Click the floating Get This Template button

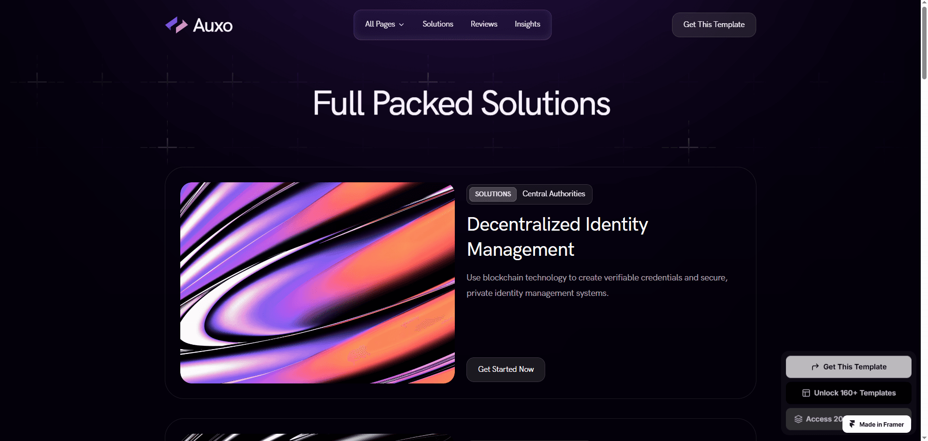pos(848,367)
